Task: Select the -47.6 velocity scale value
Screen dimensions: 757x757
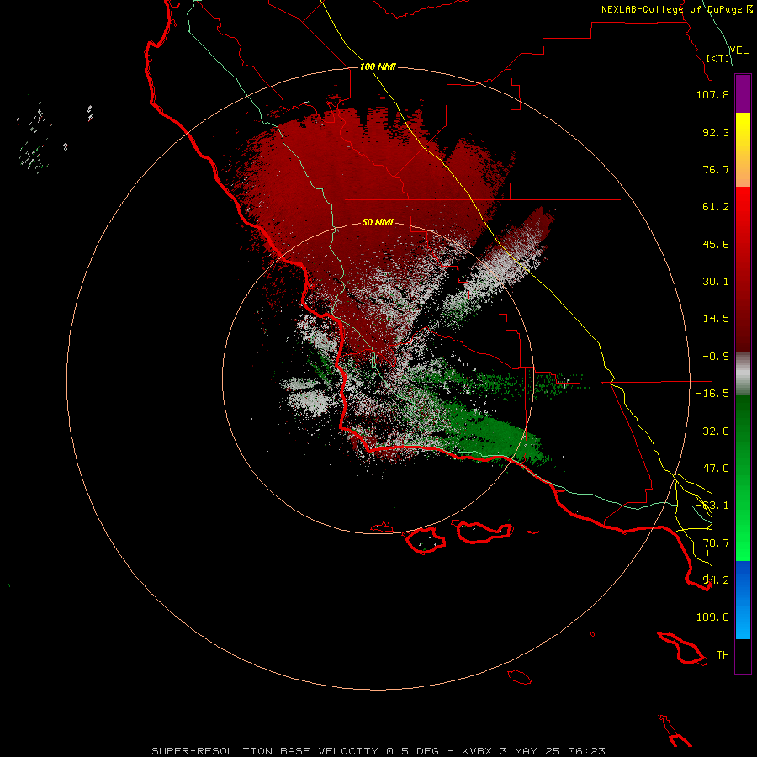Action: coord(712,468)
